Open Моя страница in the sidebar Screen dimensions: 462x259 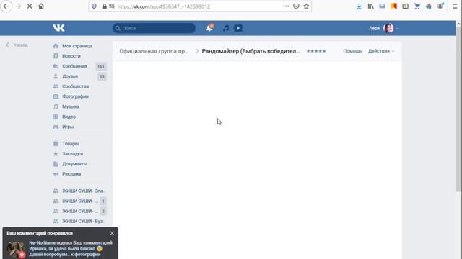tap(77, 46)
